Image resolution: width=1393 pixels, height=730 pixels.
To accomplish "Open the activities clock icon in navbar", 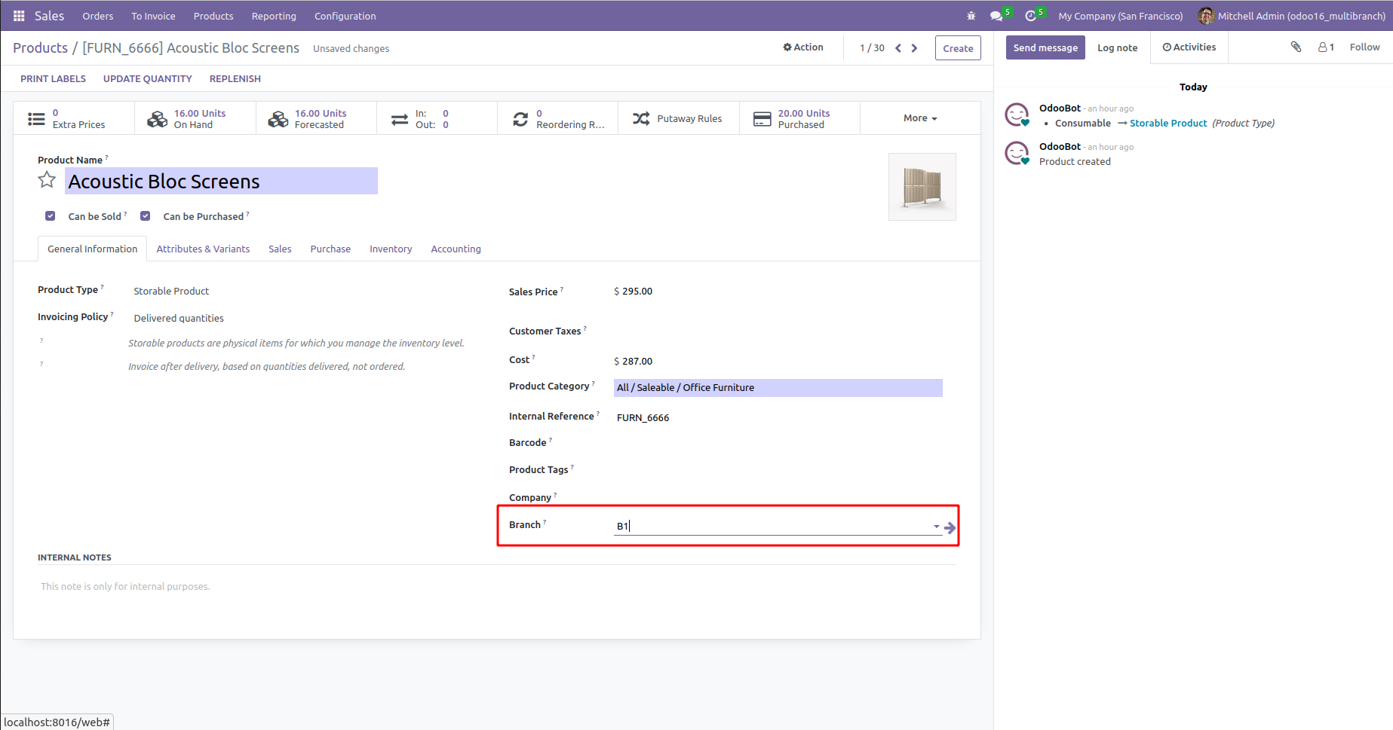I will (1030, 16).
